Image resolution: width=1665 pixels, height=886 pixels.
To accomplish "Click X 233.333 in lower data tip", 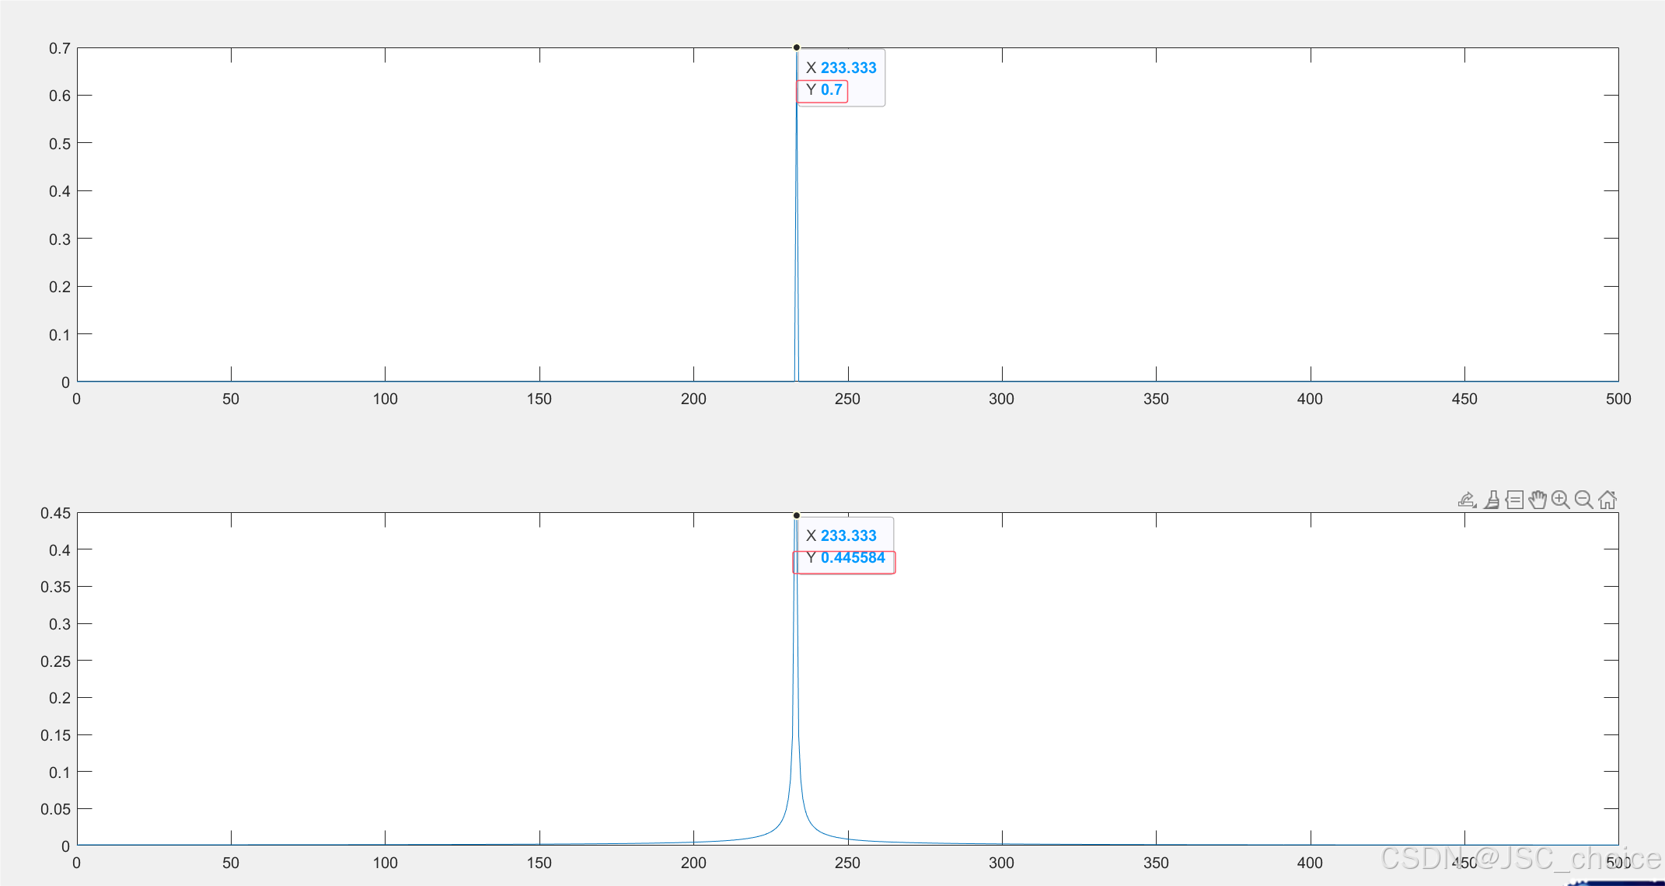I will point(847,535).
